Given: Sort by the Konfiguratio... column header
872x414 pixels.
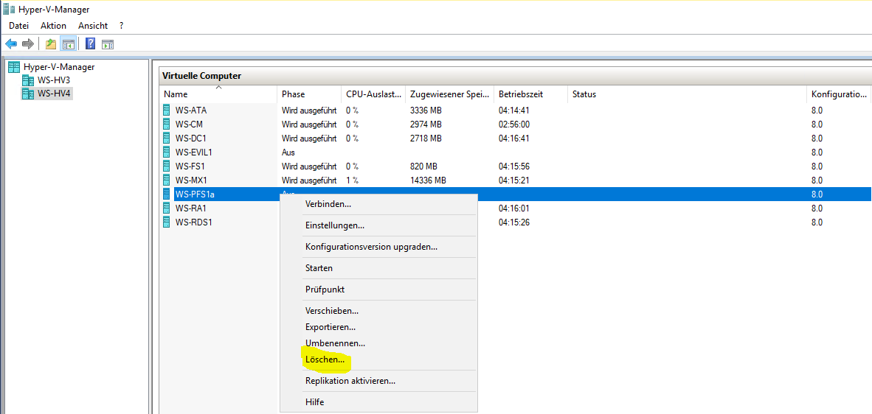Looking at the screenshot, I should pyautogui.click(x=837, y=94).
